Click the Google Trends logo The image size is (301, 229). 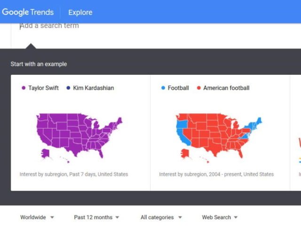pos(28,12)
